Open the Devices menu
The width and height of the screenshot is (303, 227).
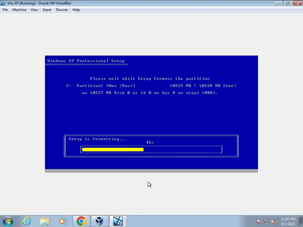pyautogui.click(x=62, y=10)
